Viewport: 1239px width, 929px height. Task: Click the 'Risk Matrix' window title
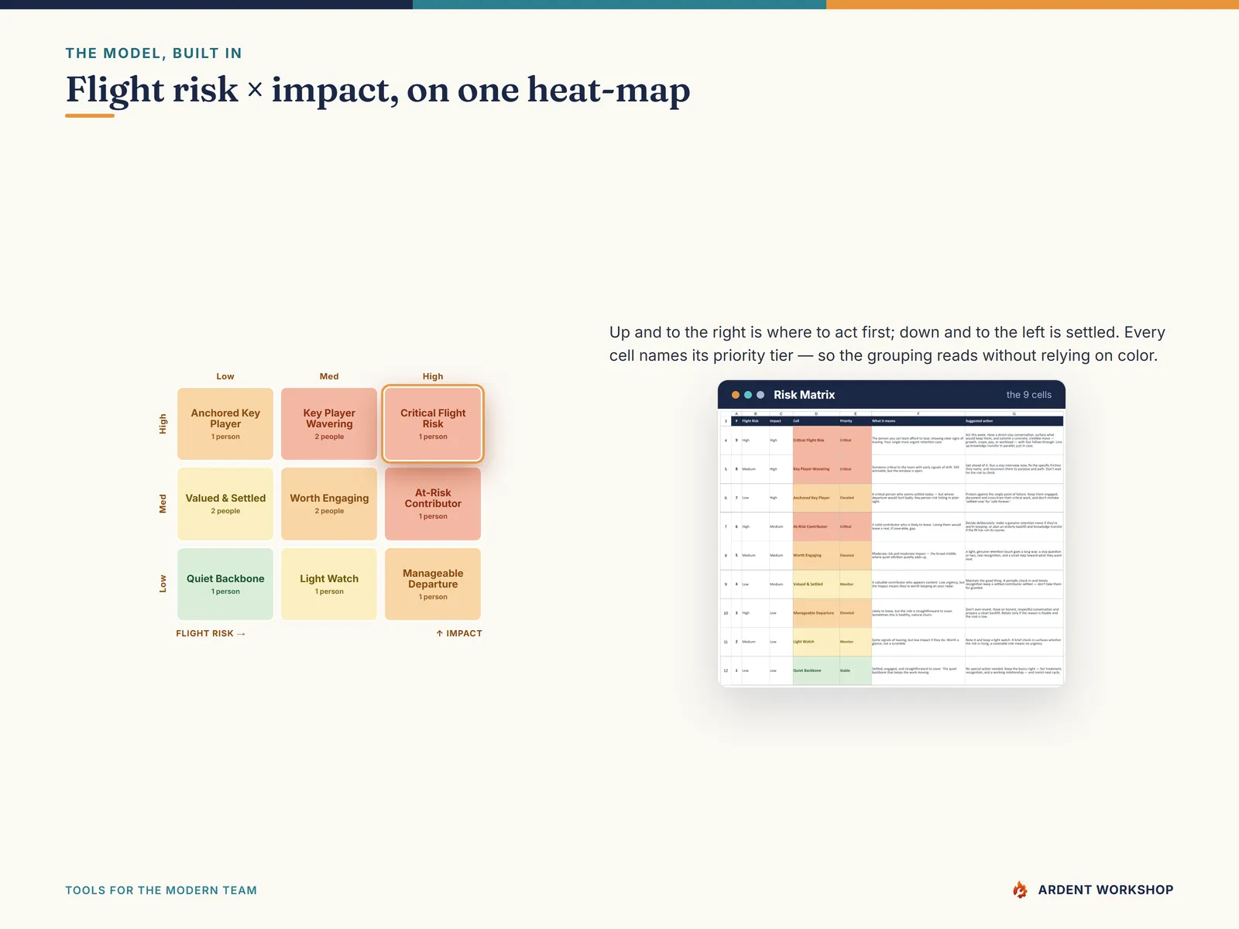(804, 395)
